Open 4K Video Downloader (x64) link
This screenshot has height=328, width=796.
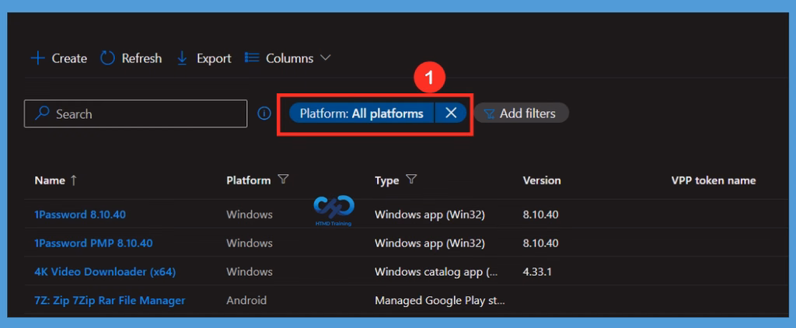(105, 271)
